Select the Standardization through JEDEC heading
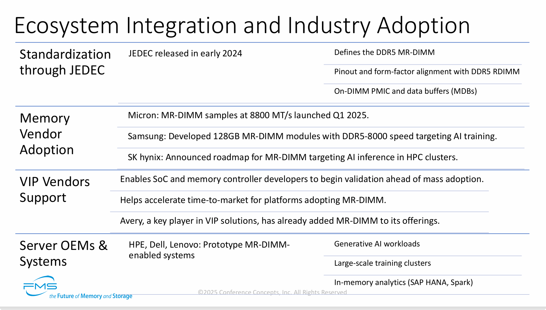 [65, 62]
